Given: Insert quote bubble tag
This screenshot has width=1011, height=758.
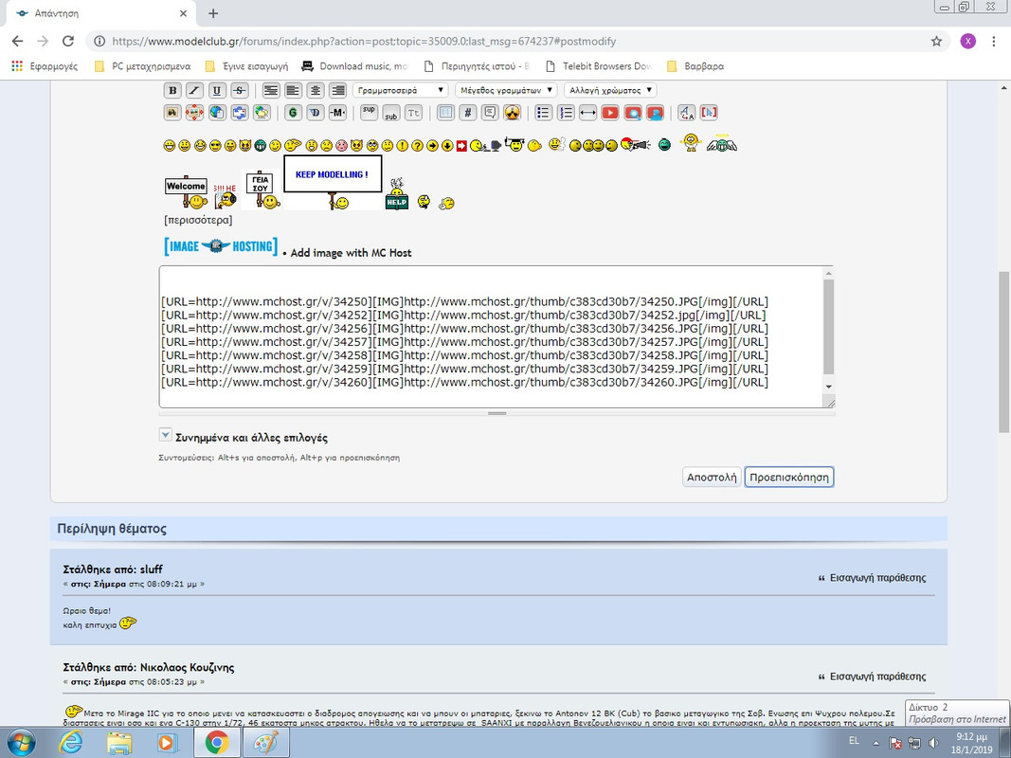Looking at the screenshot, I should [490, 113].
